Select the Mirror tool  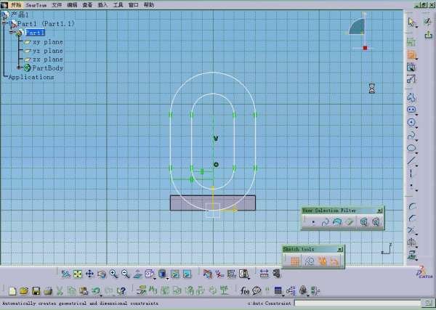[412, 242]
